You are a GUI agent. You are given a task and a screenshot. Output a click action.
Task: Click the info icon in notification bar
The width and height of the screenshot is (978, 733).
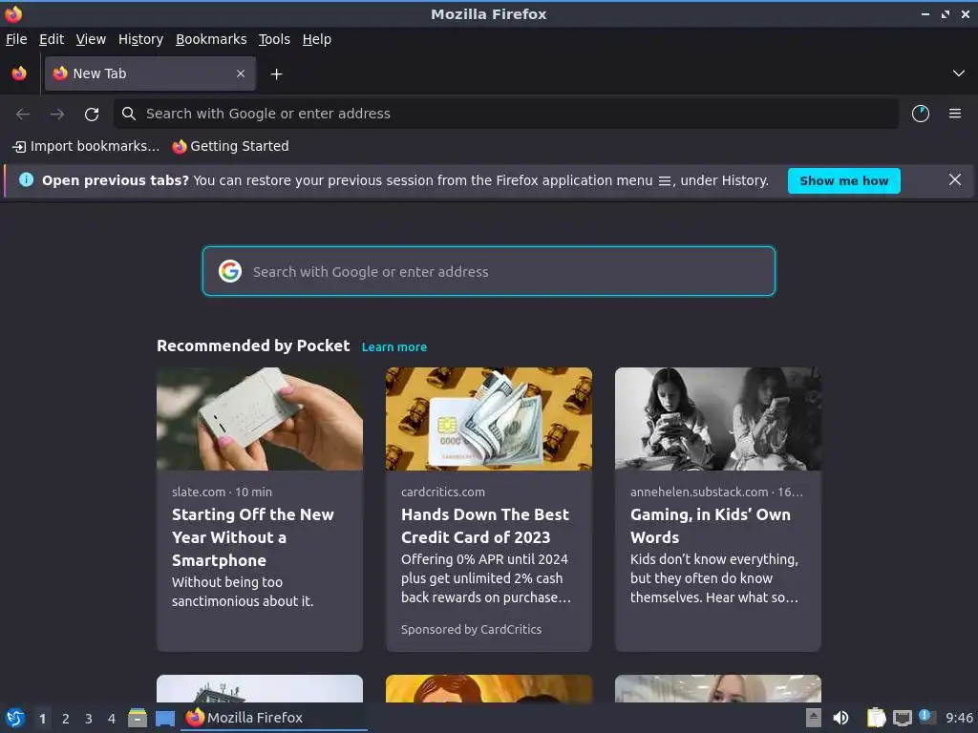pos(26,180)
